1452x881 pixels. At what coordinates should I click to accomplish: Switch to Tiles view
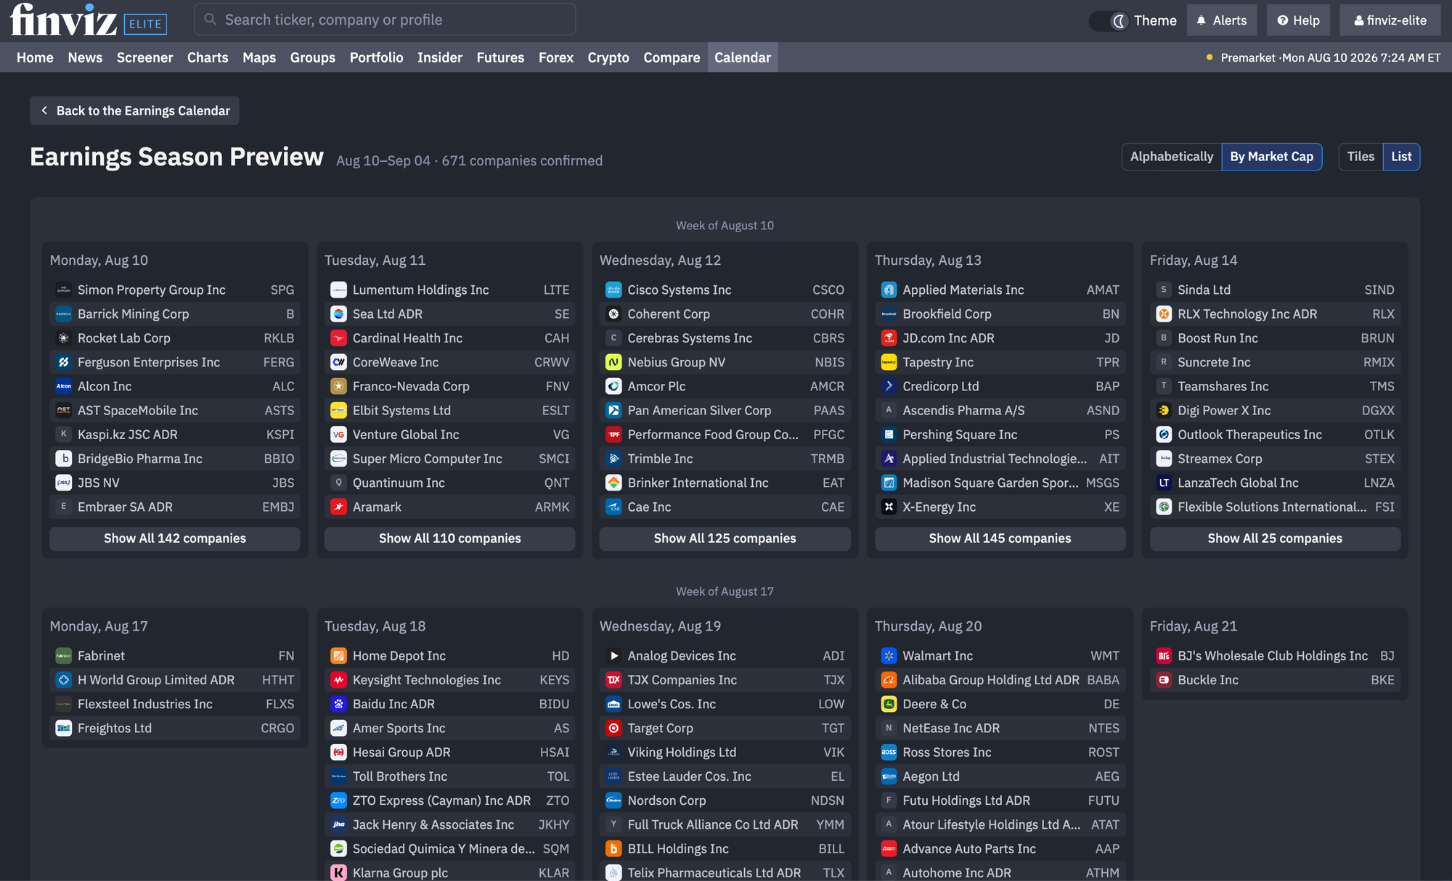pos(1361,157)
